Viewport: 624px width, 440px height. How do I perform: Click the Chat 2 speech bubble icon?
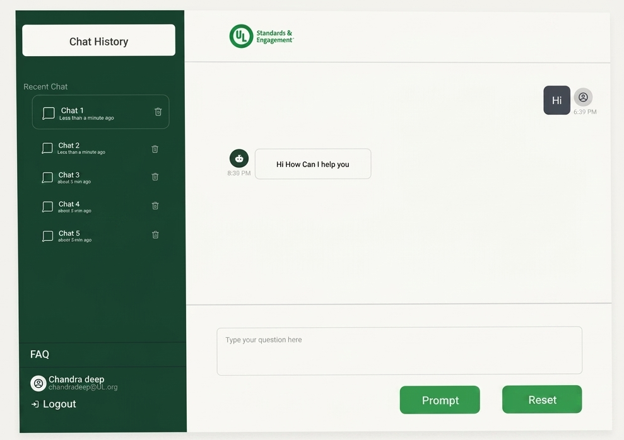47,148
